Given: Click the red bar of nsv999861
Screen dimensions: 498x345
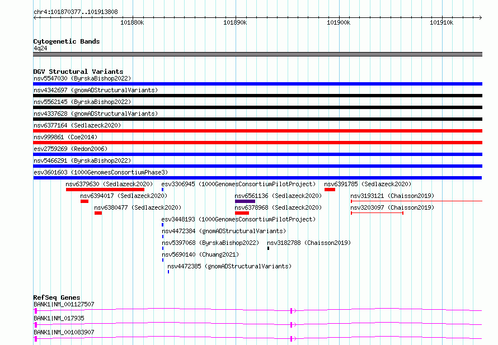Looking at the screenshot, I should click(257, 143).
